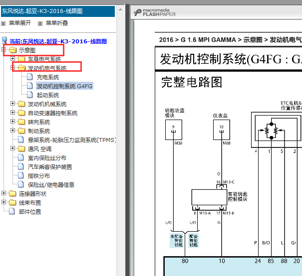This screenshot has width=302, height=276.
Task: Collapse the 发动机电气系统 node
Action: tap(12, 67)
